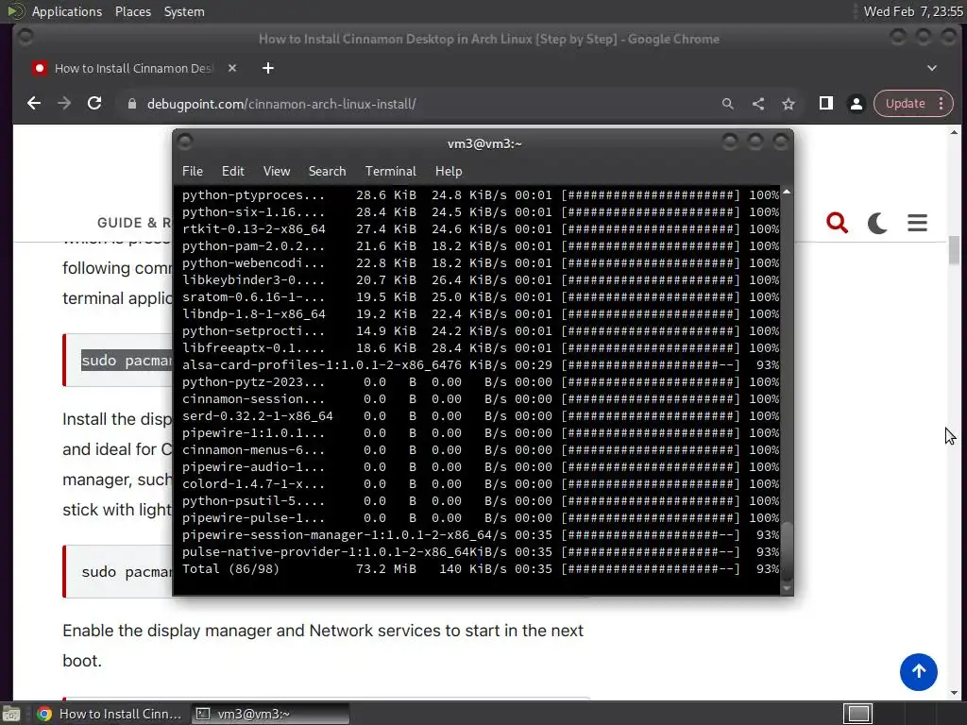Open the red site search icon
This screenshot has width=967, height=725.
[x=837, y=223]
